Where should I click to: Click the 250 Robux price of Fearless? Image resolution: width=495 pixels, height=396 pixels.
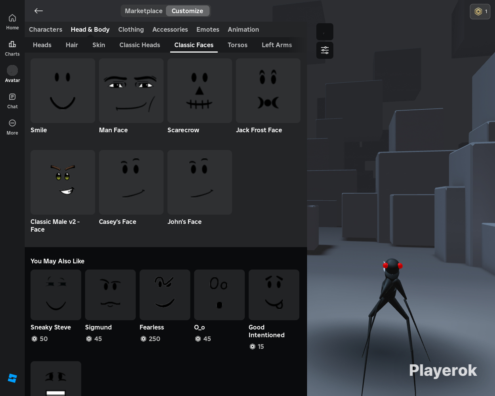[x=150, y=339]
